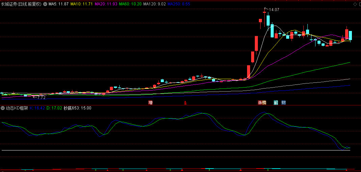Image resolution: width=361 pixels, height=172 pixels.
Task: Click the 财 event marker icon
Action: coord(284,103)
